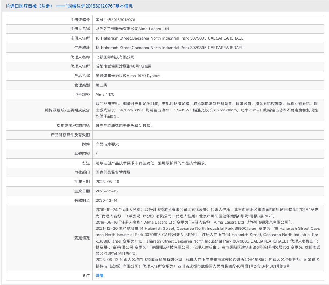Click the 生产地址 address value
This screenshot has height=285, width=329.
[169, 48]
